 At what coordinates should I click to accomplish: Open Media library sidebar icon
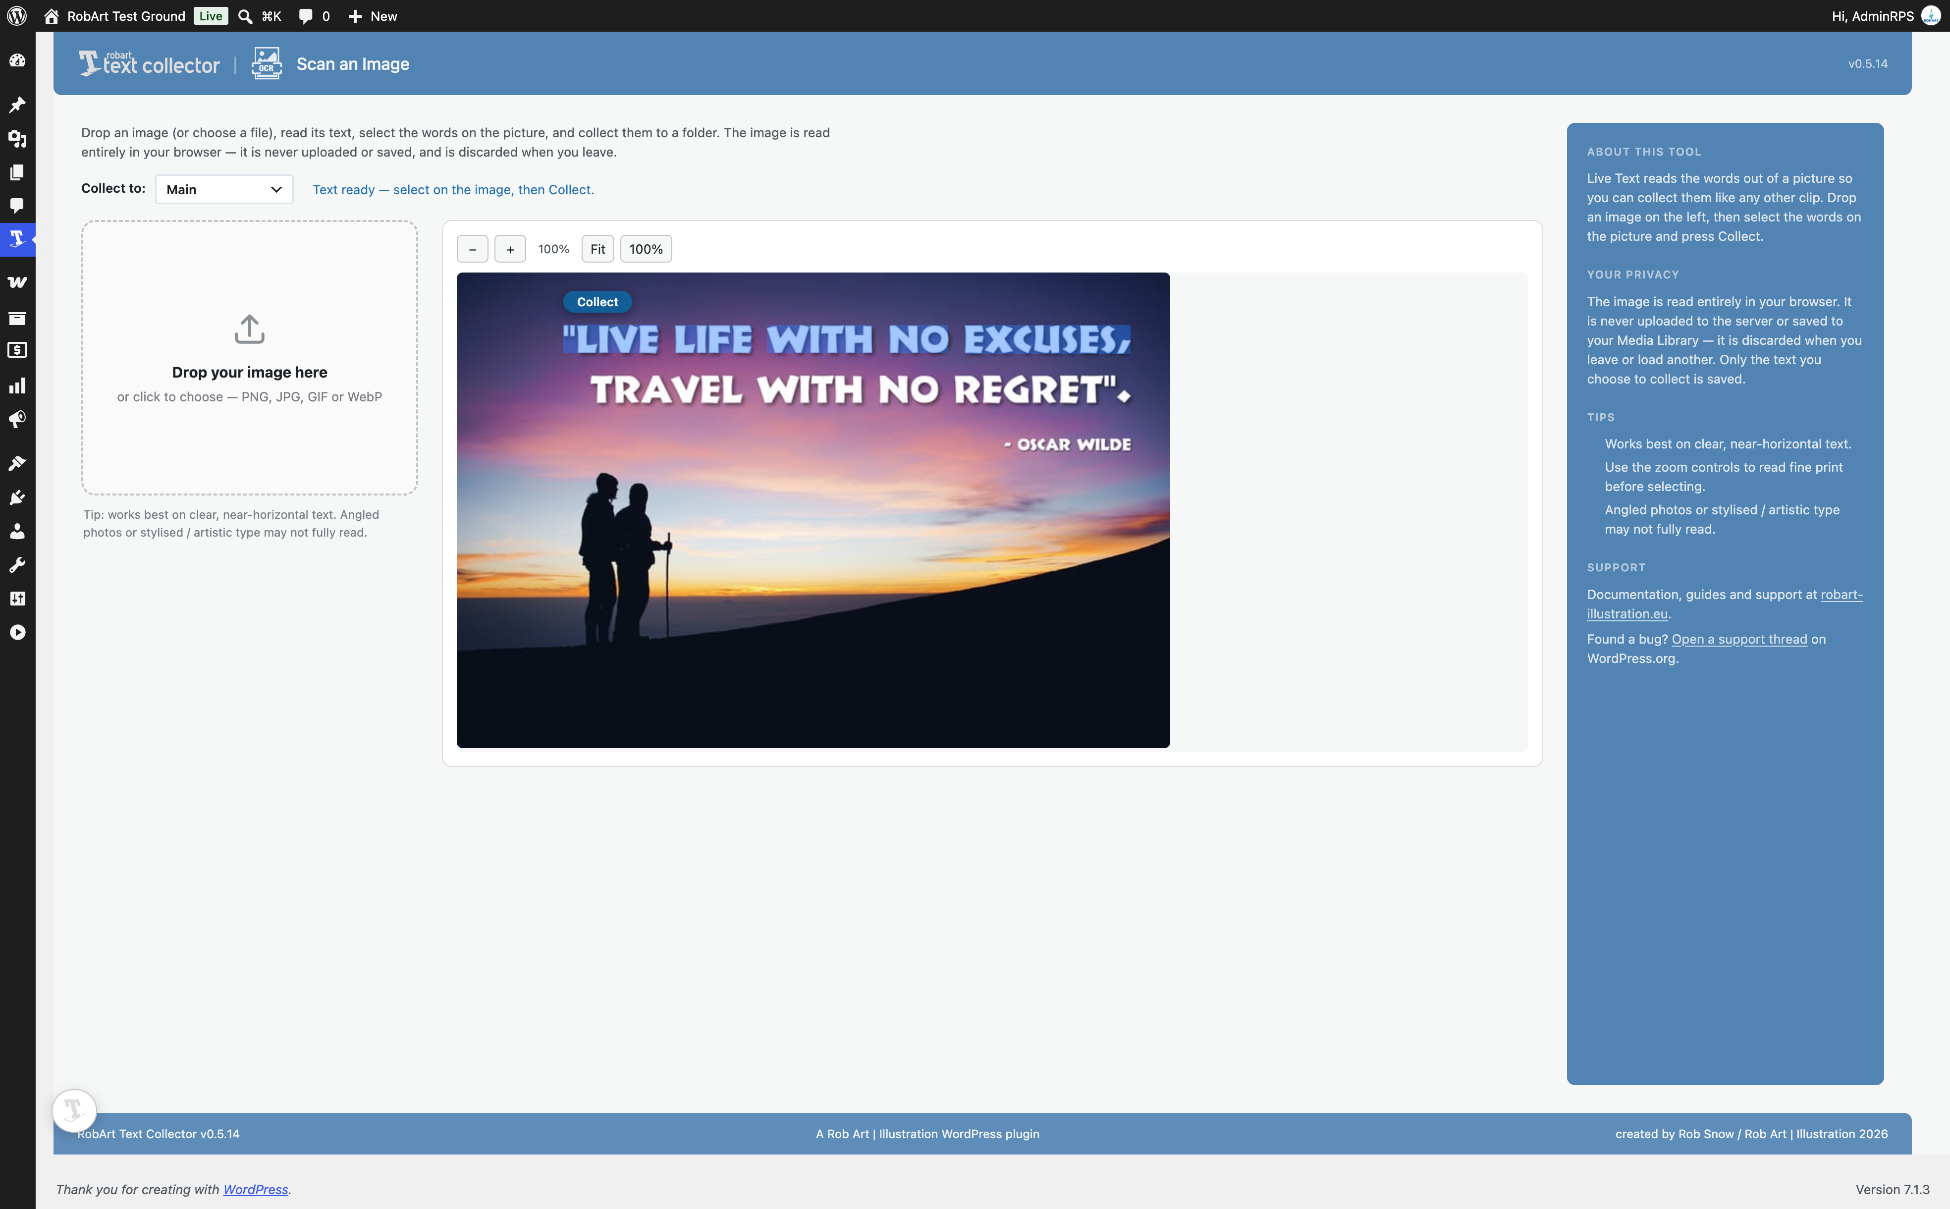17,138
